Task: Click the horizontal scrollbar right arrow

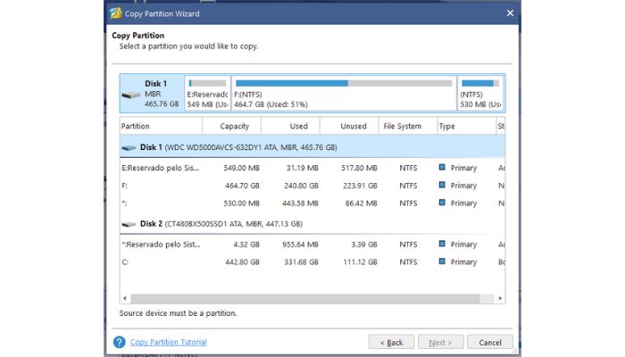Action: pos(500,298)
